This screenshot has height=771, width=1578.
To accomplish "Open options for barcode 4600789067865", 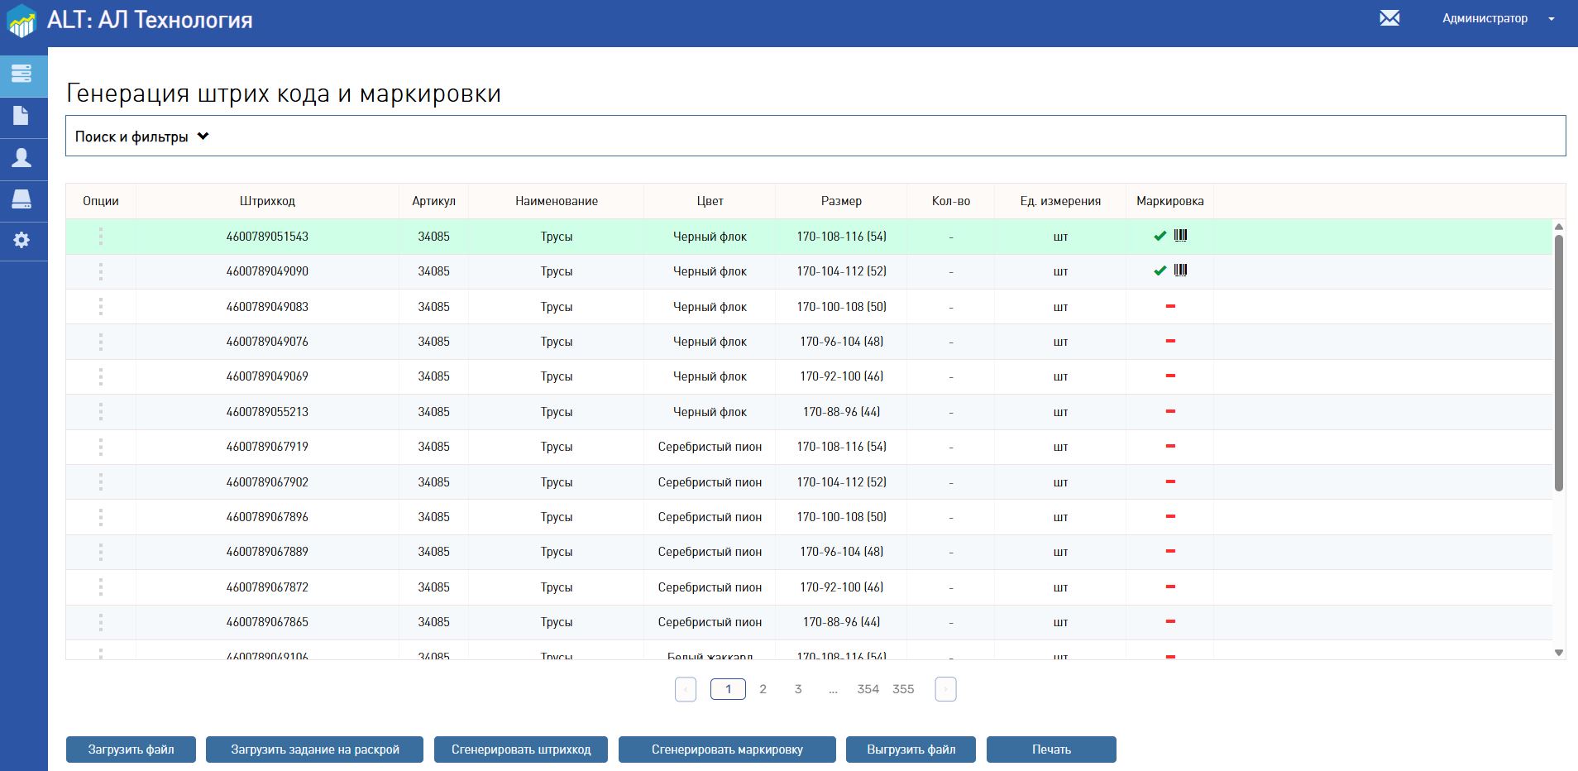I will click(x=101, y=622).
